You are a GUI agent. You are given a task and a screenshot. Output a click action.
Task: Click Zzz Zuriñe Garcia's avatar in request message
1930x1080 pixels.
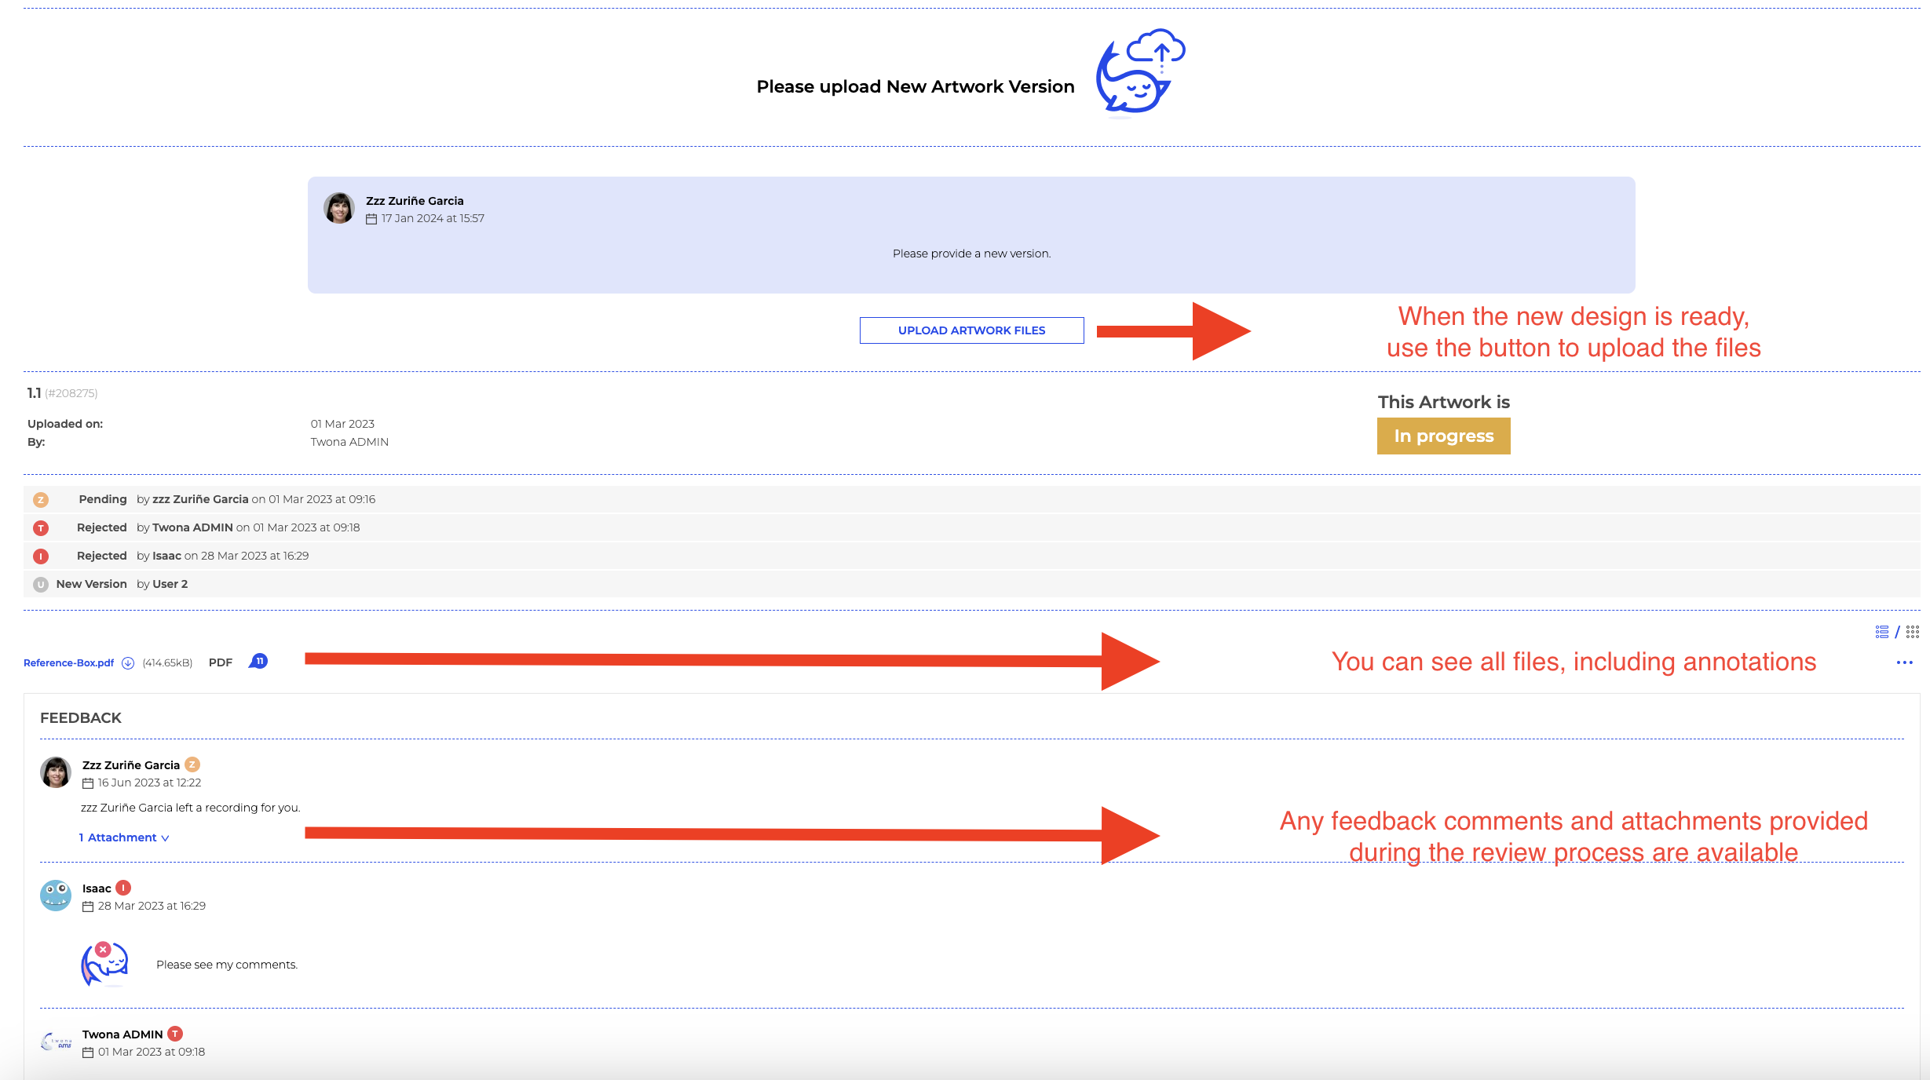339,209
